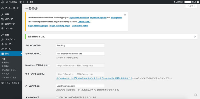Select 一般 submenu item
Image resolution: width=200 pixels, height=99 pixels.
(4, 59)
